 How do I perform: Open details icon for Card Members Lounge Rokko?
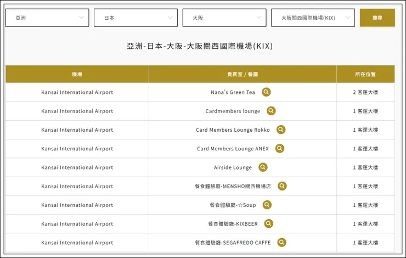(x=281, y=130)
